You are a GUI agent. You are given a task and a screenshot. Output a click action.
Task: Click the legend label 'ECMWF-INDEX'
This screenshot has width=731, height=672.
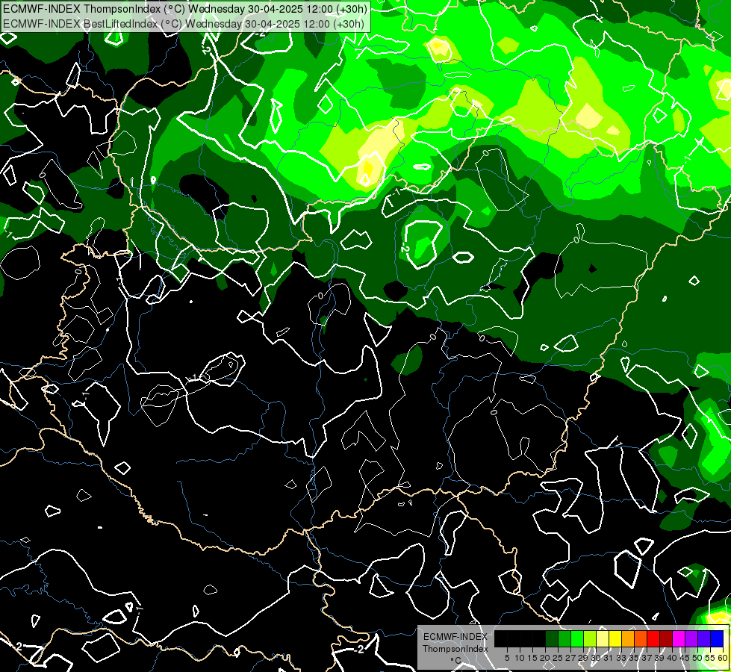tap(455, 637)
